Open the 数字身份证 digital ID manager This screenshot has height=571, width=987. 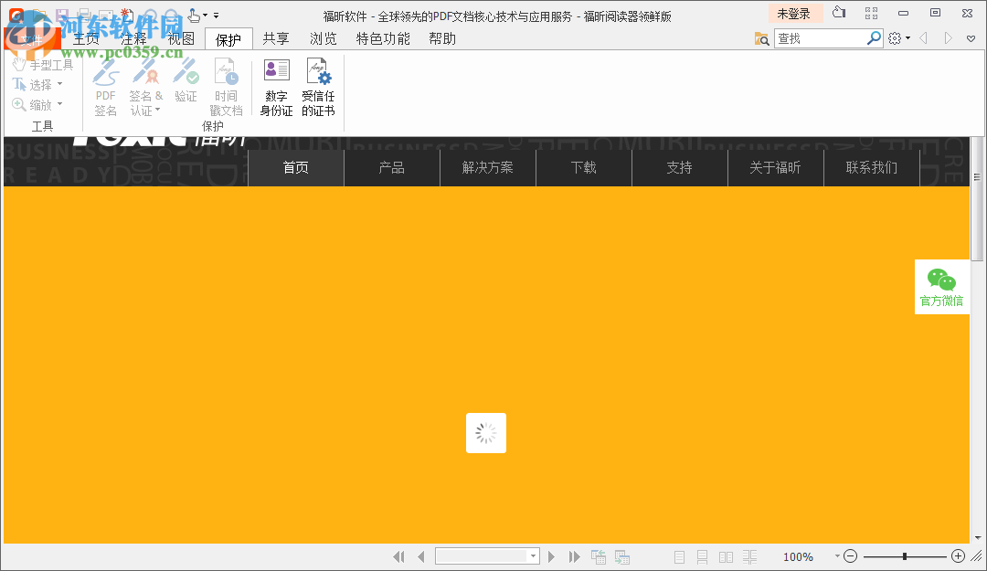(x=276, y=86)
